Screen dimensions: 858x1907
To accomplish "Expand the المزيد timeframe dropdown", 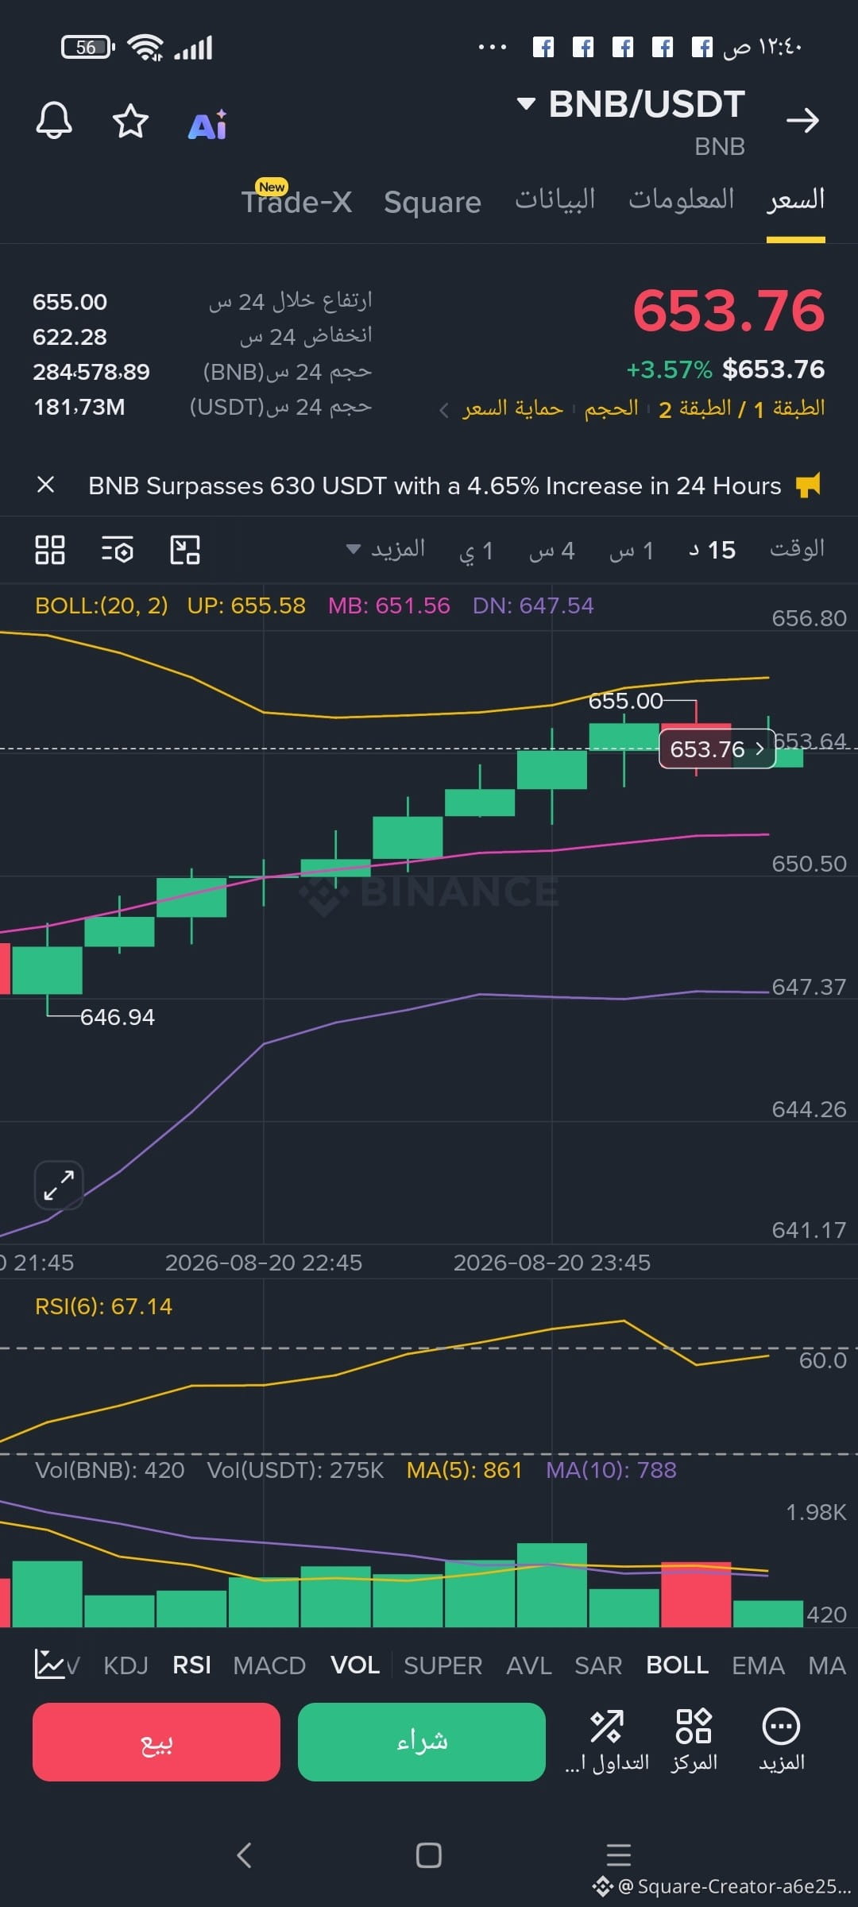I will pos(386,549).
